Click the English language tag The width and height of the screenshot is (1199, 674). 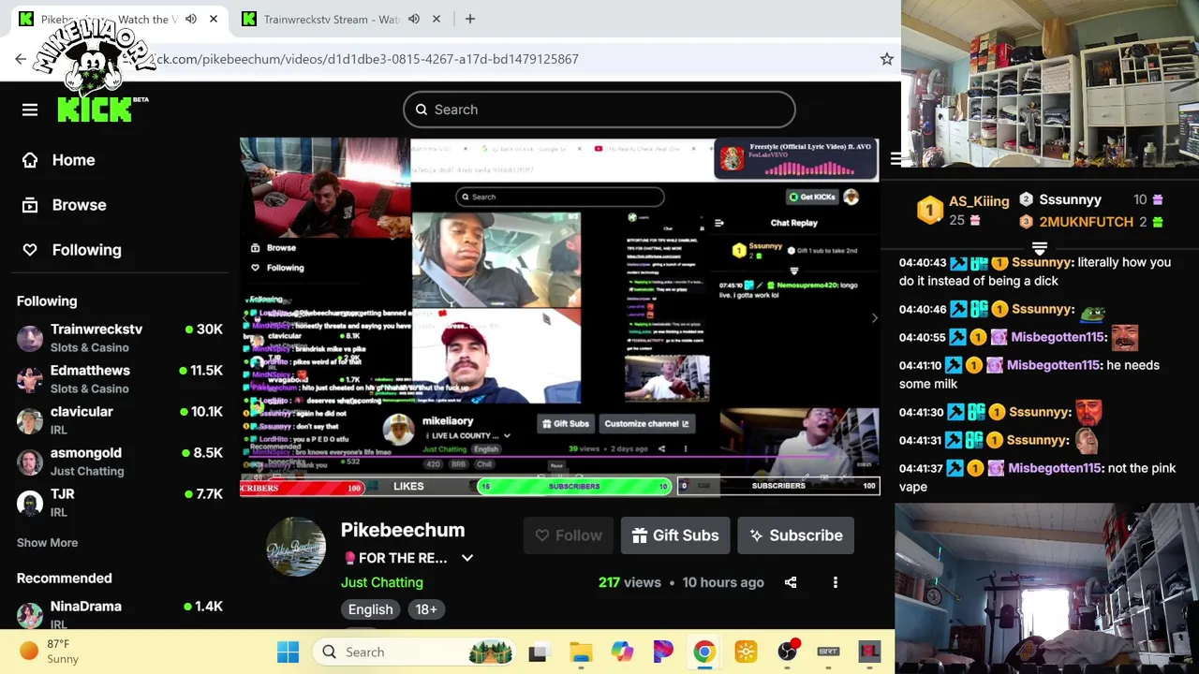(371, 609)
